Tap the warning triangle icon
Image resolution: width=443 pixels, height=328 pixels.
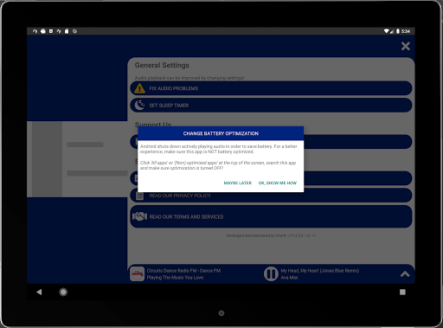[140, 88]
